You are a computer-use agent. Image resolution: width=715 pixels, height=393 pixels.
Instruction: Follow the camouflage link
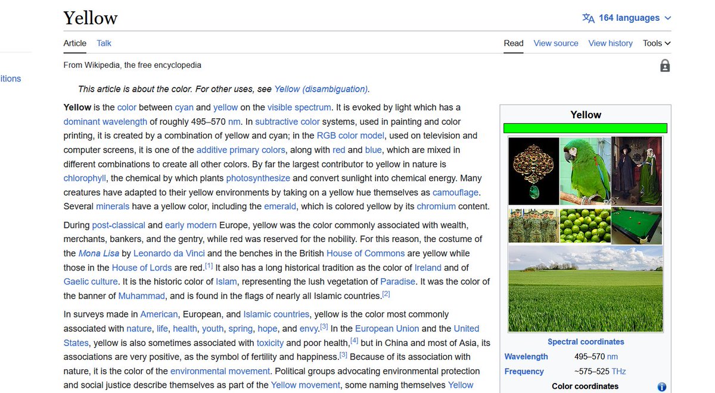pos(455,193)
